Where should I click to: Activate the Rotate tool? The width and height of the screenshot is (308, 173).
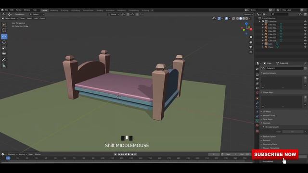[4, 42]
